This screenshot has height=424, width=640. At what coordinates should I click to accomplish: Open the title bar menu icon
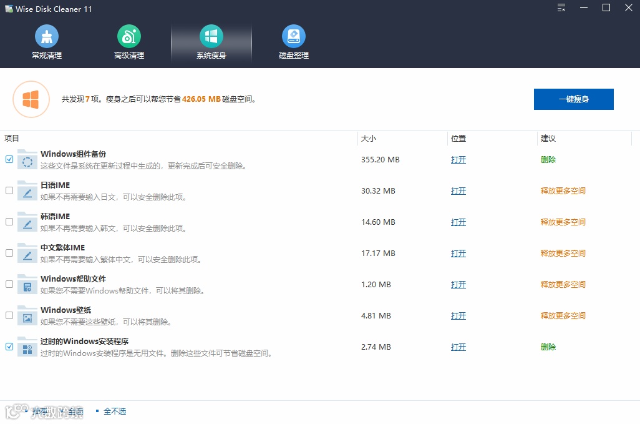[x=561, y=7]
